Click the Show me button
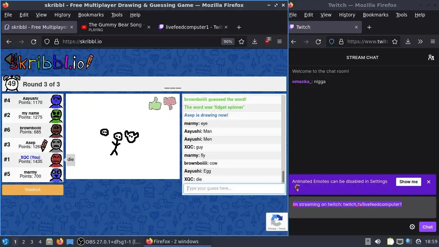 [408, 182]
